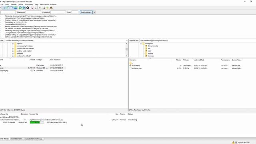Select vimeo sample videos folder
The width and height of the screenshot is (256, 144).
(25, 46)
